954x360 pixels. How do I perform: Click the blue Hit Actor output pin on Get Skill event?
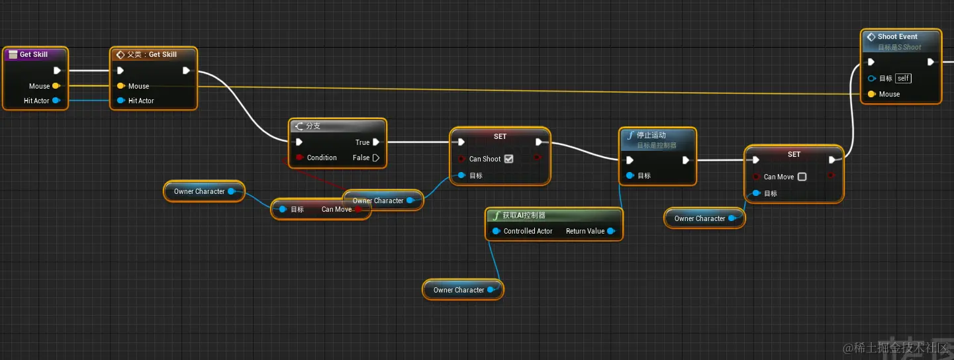pyautogui.click(x=56, y=101)
